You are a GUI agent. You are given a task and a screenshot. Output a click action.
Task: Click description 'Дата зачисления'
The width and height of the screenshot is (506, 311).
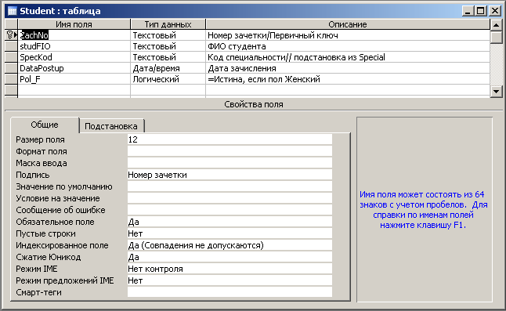click(x=348, y=68)
